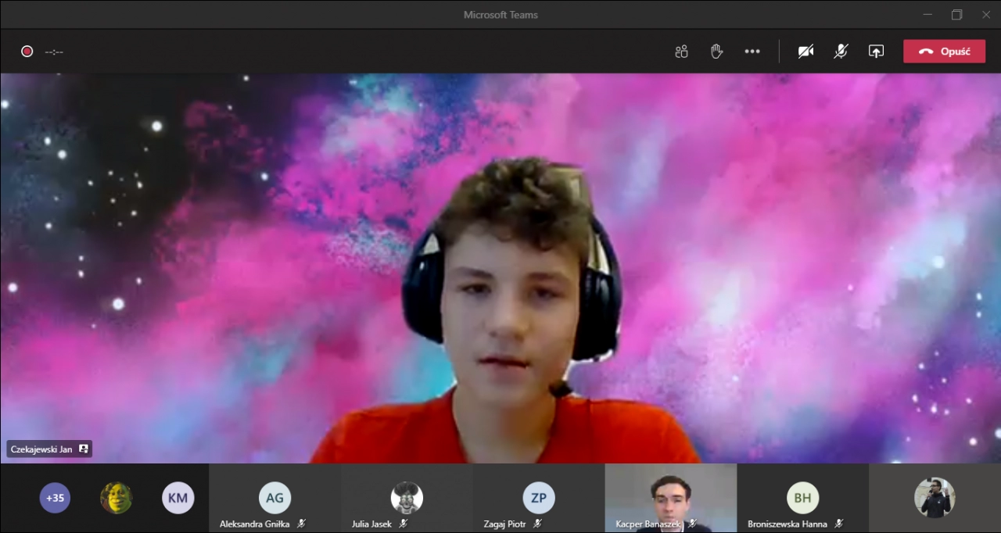The height and width of the screenshot is (533, 1001).
Task: Unmute the microphone
Action: 841,52
